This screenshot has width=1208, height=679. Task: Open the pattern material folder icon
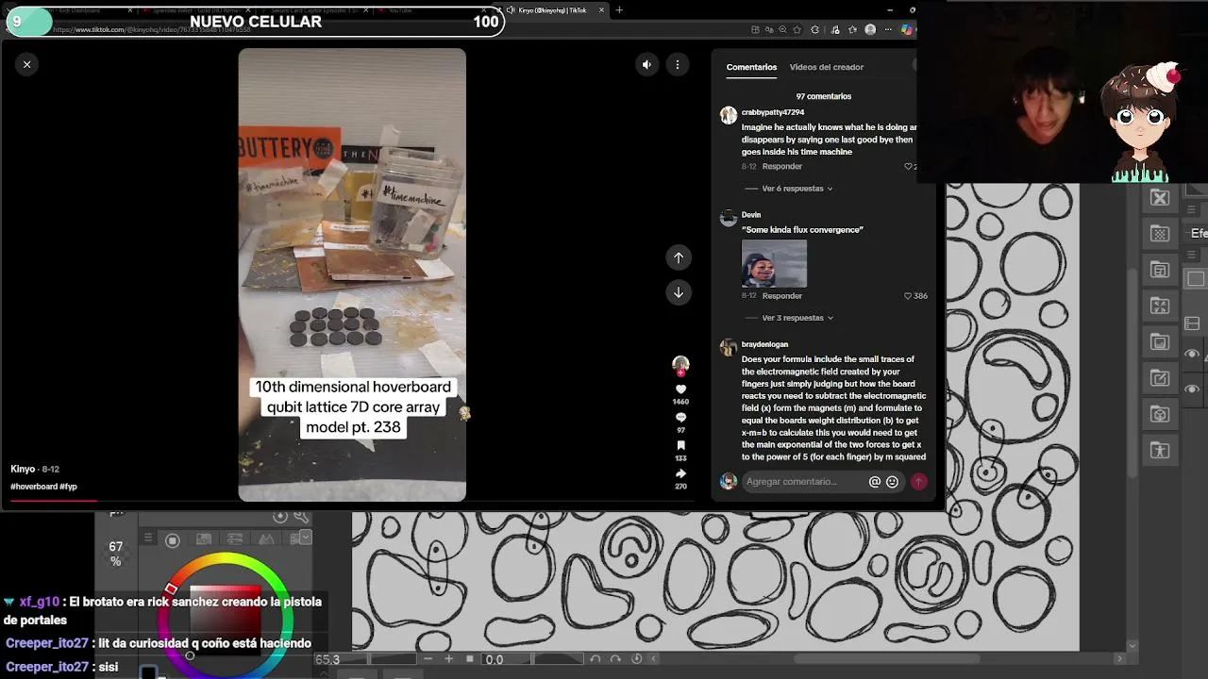(x=1160, y=234)
